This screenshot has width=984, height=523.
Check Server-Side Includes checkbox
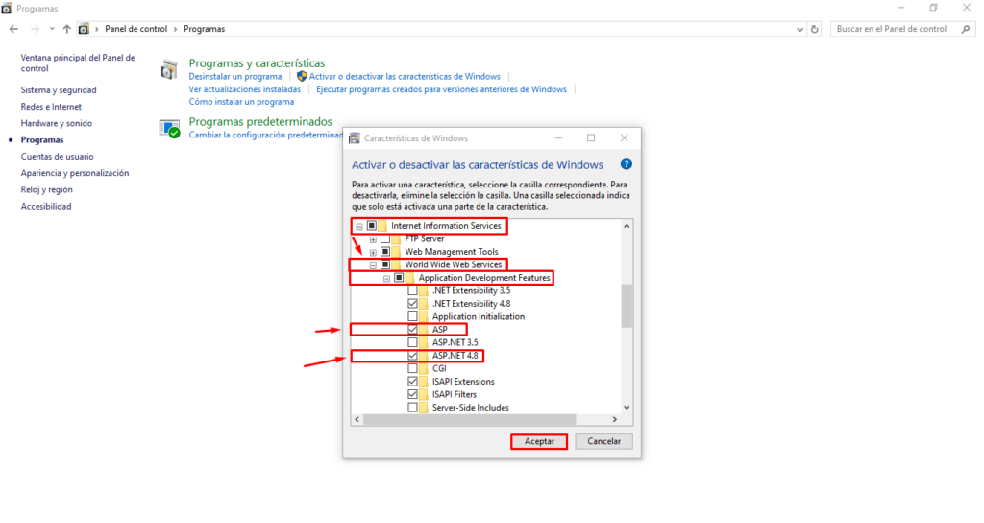point(412,408)
